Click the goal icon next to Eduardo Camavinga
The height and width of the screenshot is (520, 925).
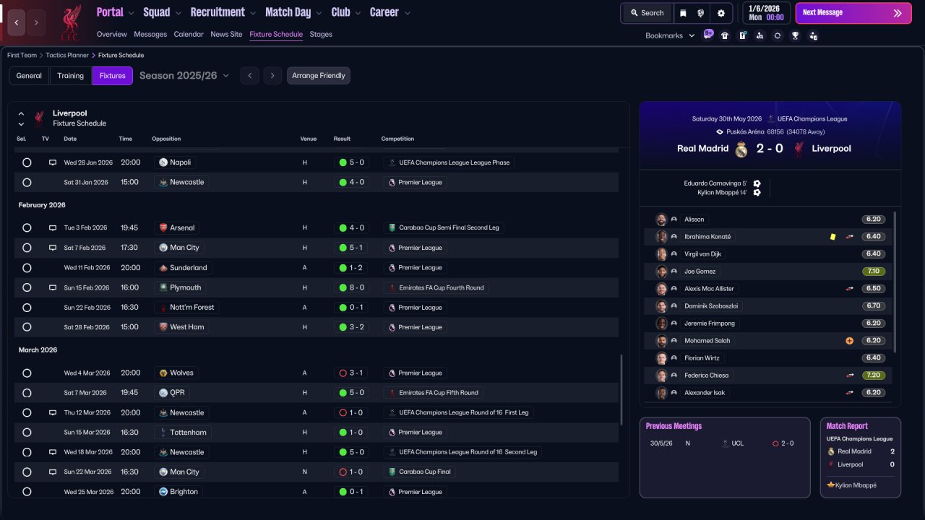757,183
